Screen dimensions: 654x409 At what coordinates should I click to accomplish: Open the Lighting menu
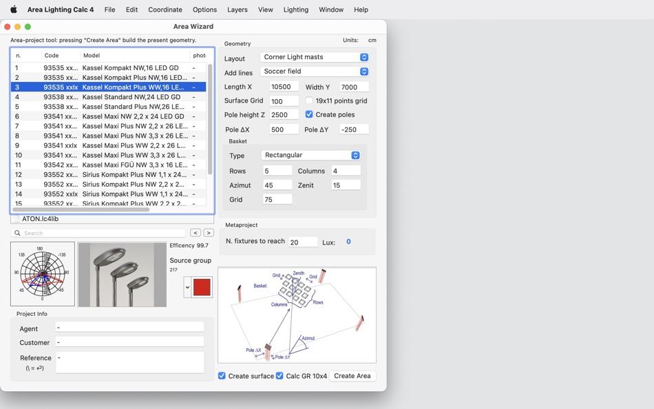(x=296, y=9)
